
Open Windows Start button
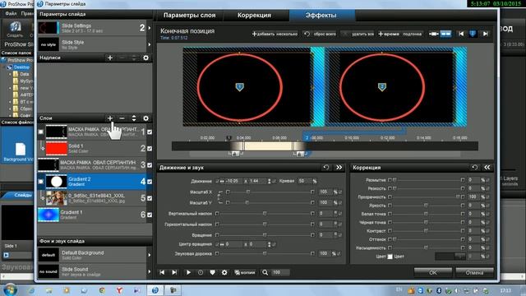click(x=10, y=290)
